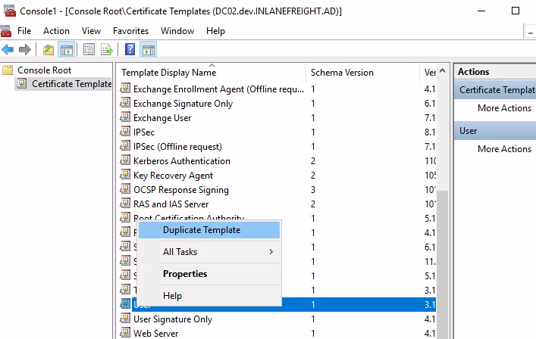Screen dimensions: 536x339
Task: Click the Back arrow toolbar icon
Action: pos(8,49)
